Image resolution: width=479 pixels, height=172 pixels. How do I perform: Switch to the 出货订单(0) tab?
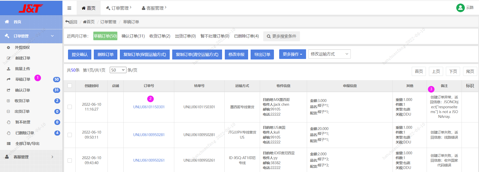(x=185, y=36)
